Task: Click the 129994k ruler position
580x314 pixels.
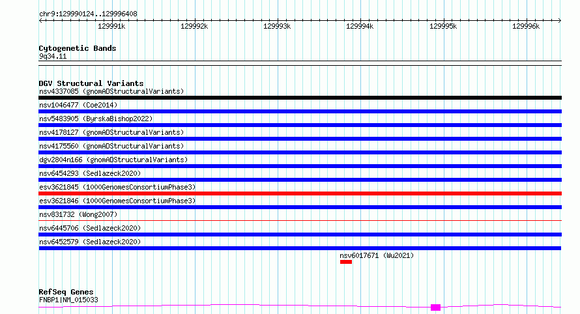Action: coord(360,26)
